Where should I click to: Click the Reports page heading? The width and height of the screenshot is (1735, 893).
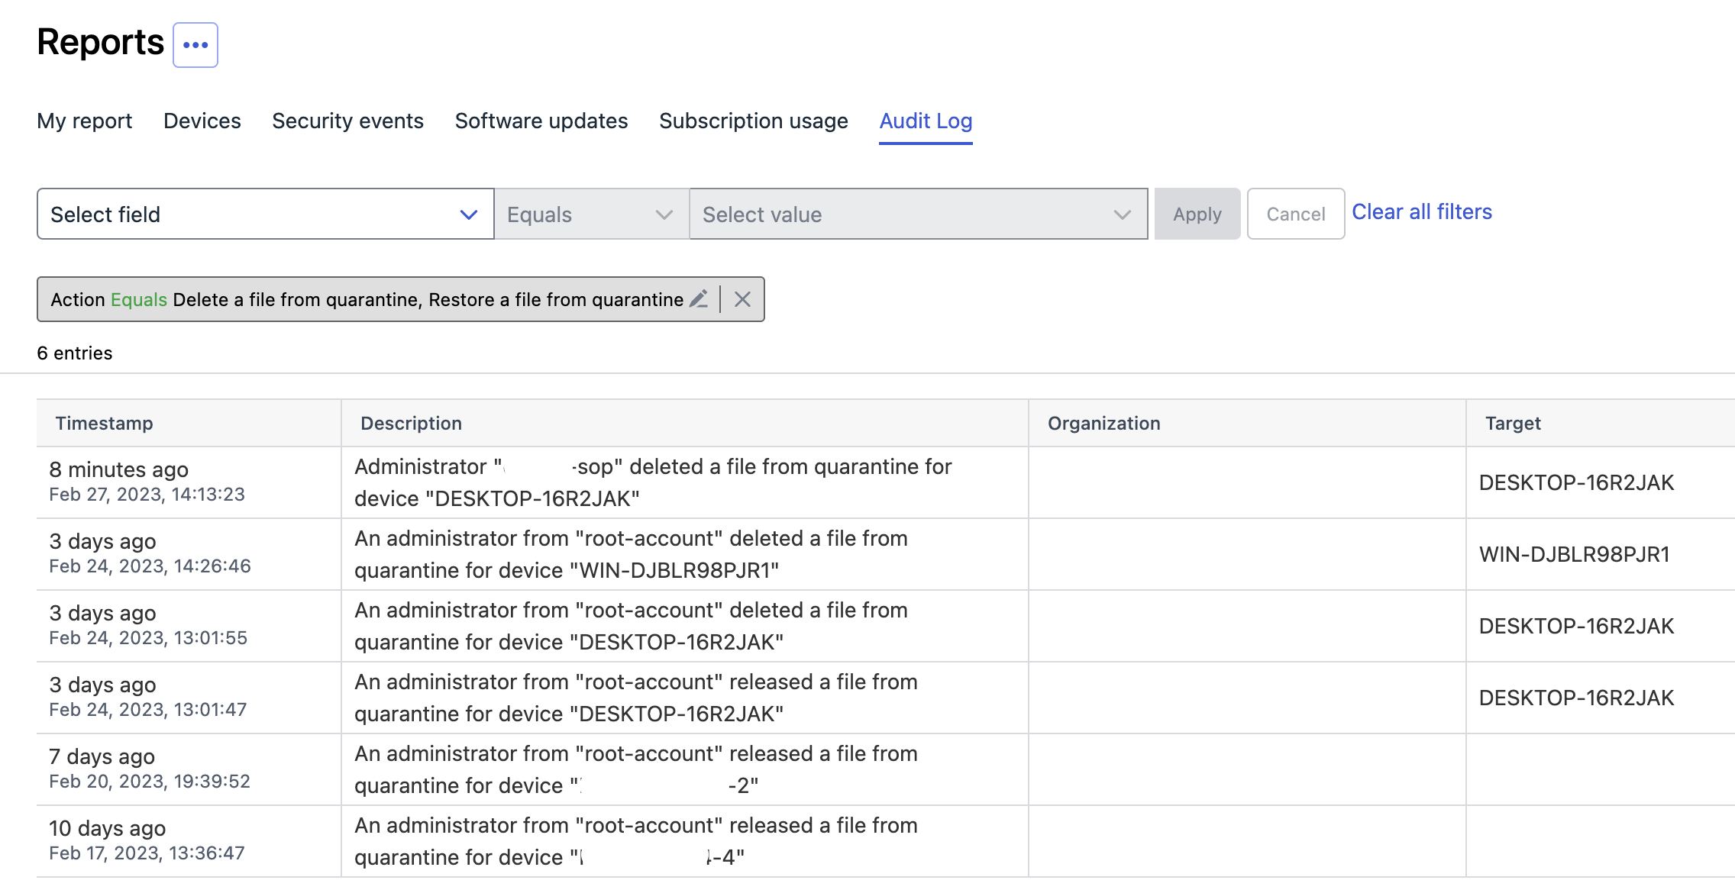(100, 42)
